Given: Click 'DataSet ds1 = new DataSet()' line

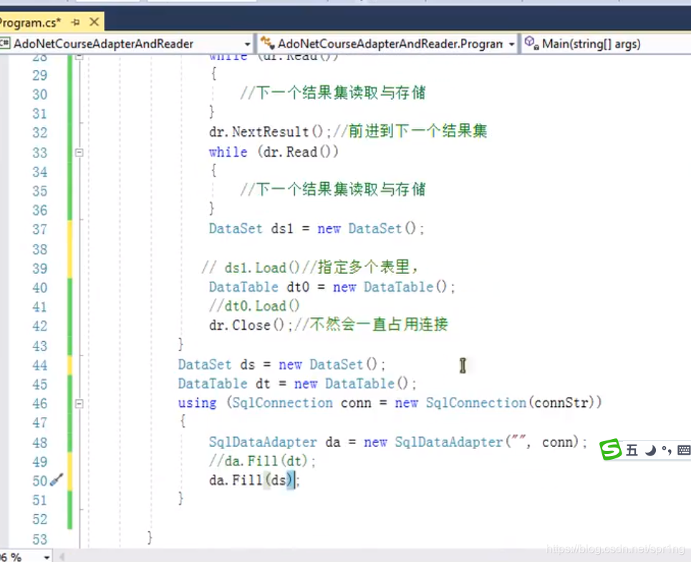Looking at the screenshot, I should point(316,228).
